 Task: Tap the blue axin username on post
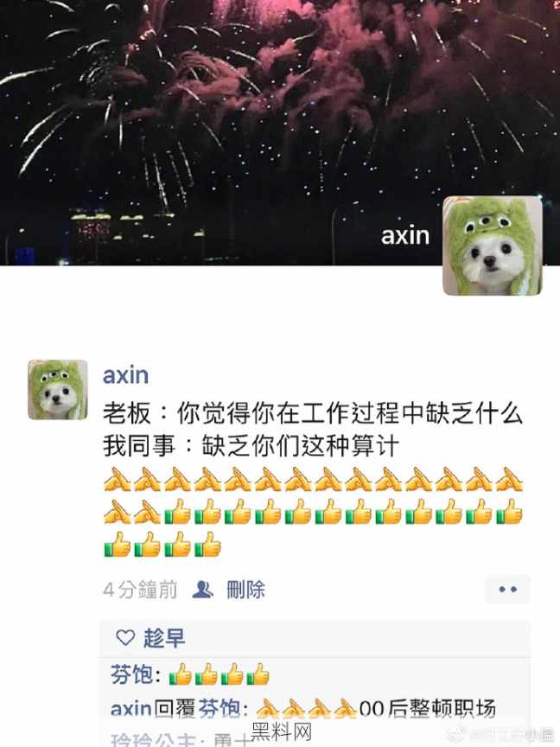[125, 375]
